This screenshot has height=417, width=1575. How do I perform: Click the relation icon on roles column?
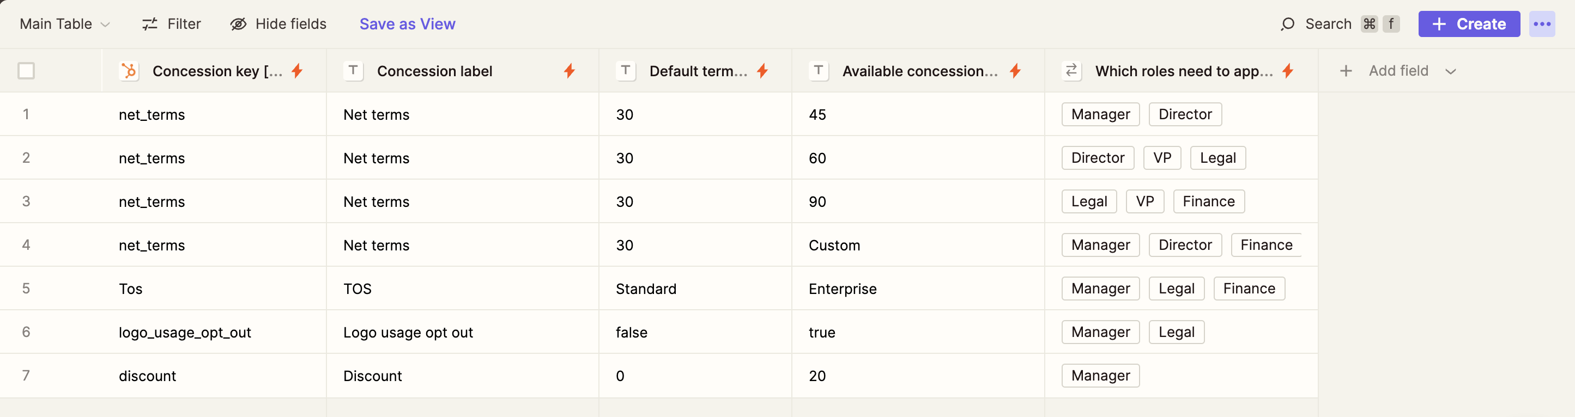[1071, 71]
